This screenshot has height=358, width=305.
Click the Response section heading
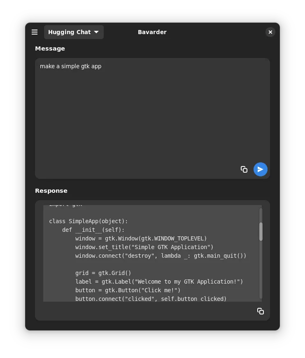(x=51, y=191)
